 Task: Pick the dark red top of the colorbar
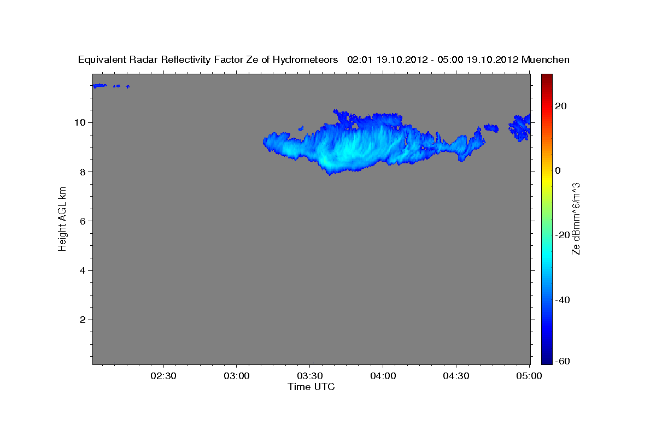546,78
